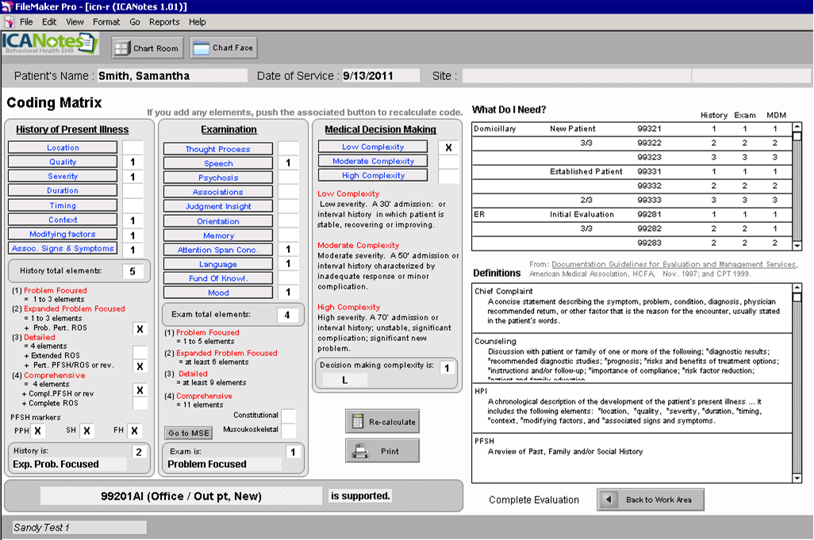Toggle the Low Complexity checkbox
Screen dimensions: 814x540
coord(449,147)
